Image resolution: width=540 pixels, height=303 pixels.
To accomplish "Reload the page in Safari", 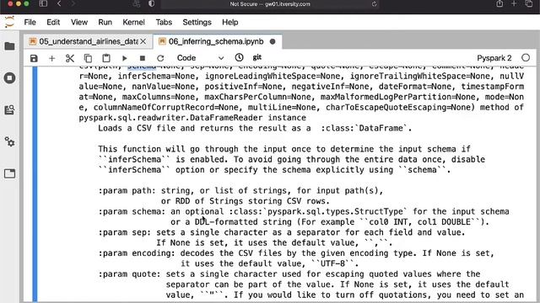I will 374,4.
